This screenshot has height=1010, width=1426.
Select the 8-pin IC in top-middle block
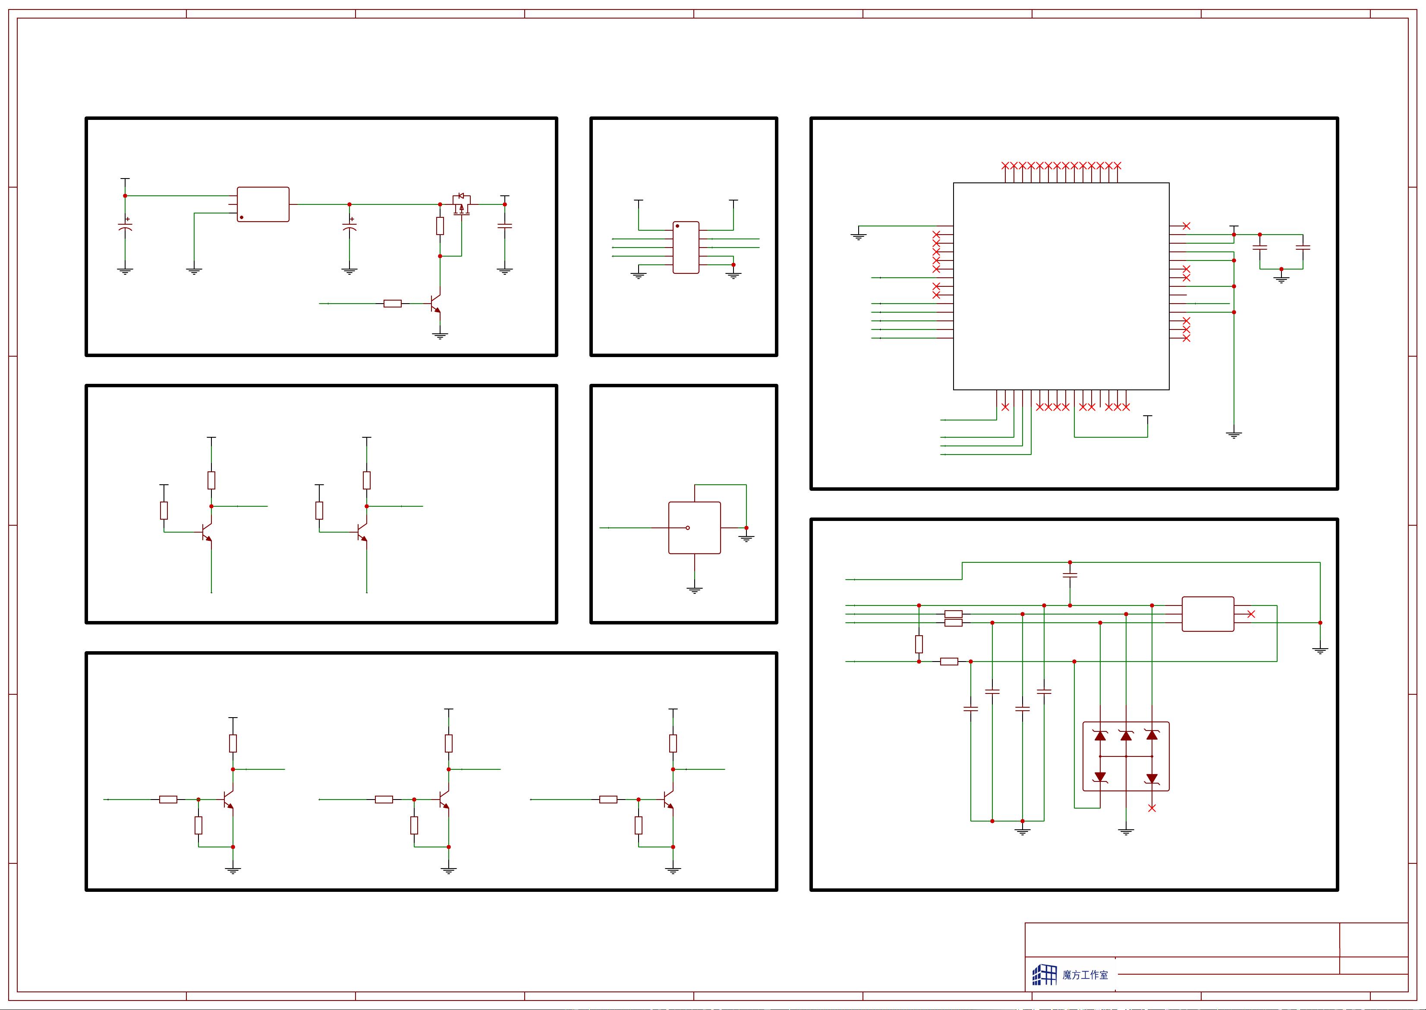[x=686, y=247]
